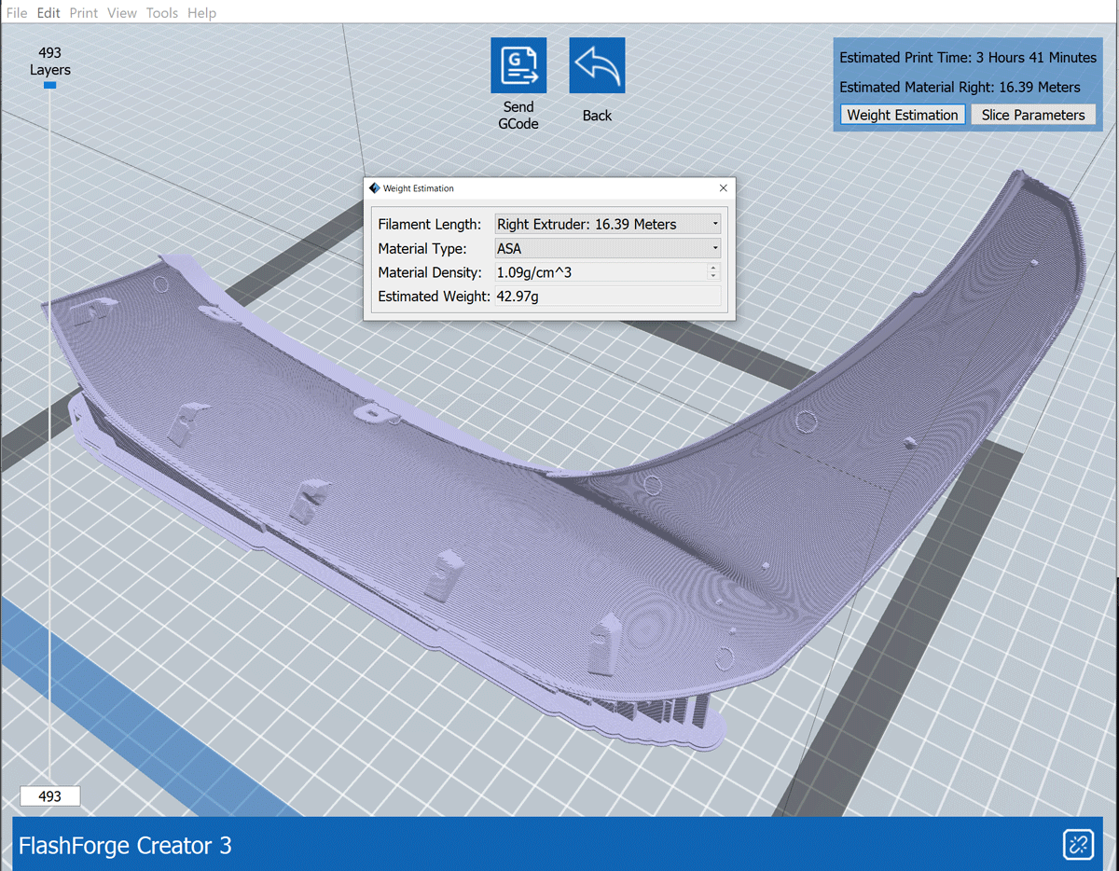Viewport: 1119px width, 871px height.
Task: Open the Print menu
Action: (x=83, y=12)
